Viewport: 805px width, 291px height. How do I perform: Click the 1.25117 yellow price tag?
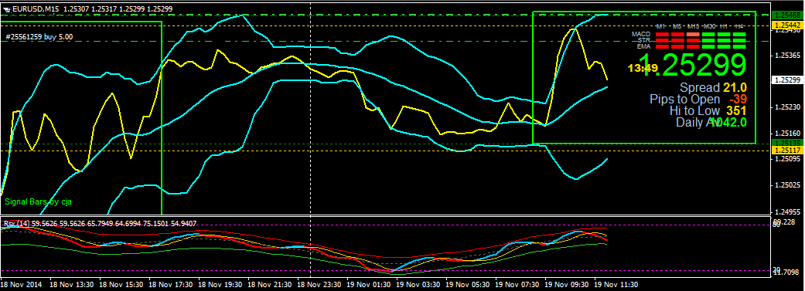787,150
